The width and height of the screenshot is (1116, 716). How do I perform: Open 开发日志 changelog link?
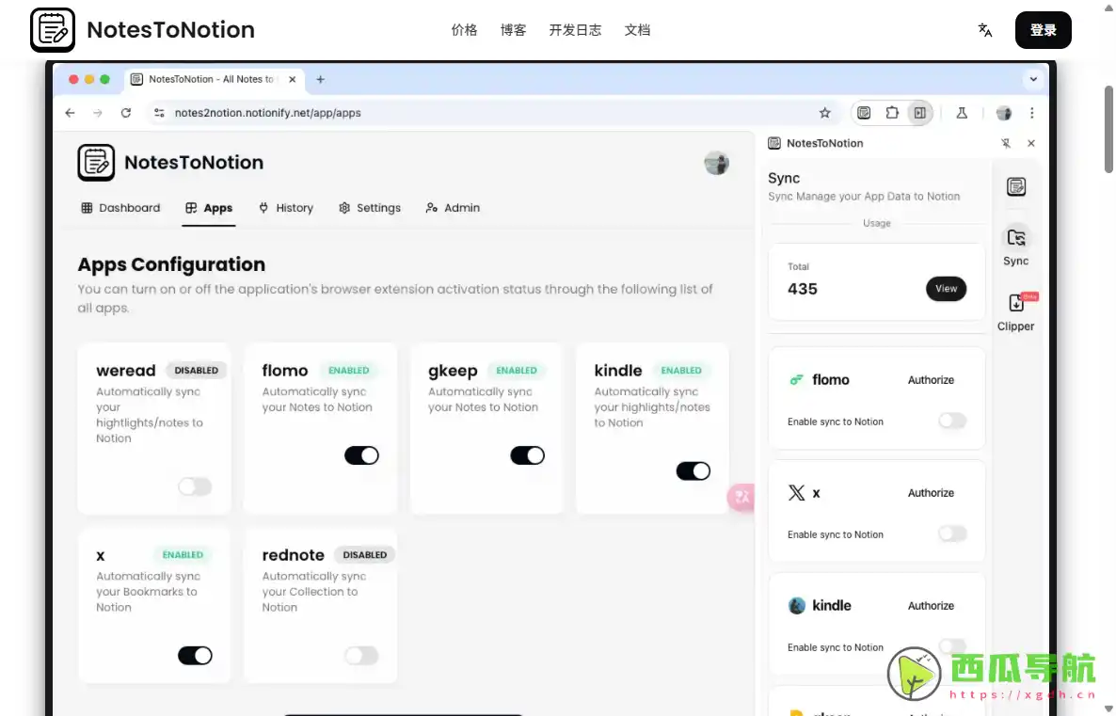575,30
